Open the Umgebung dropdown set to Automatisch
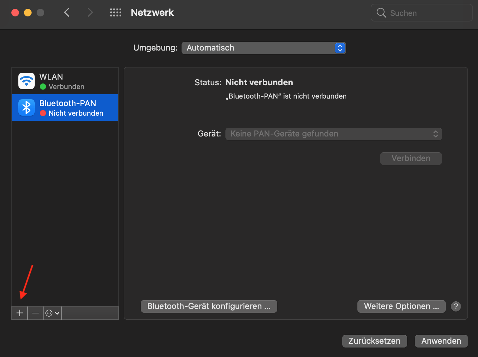The height and width of the screenshot is (357, 478). pyautogui.click(x=264, y=48)
